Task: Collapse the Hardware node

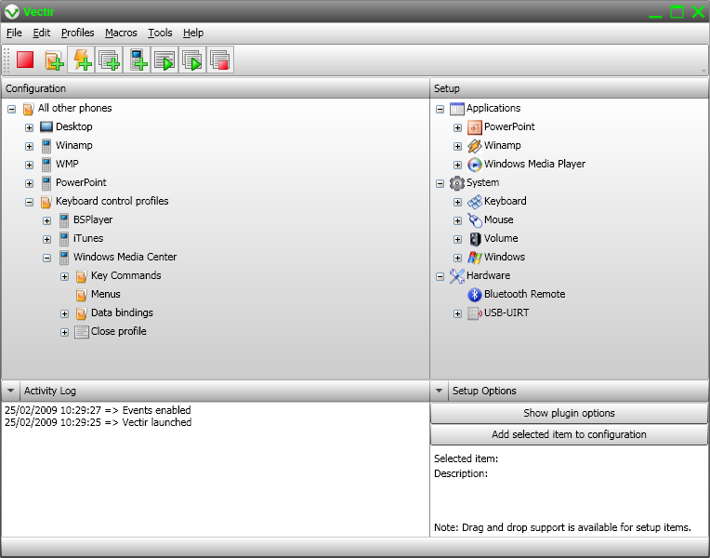Action: click(440, 276)
